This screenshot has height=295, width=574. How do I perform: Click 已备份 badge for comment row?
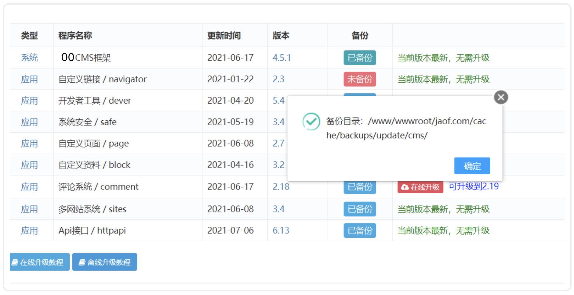coord(360,187)
